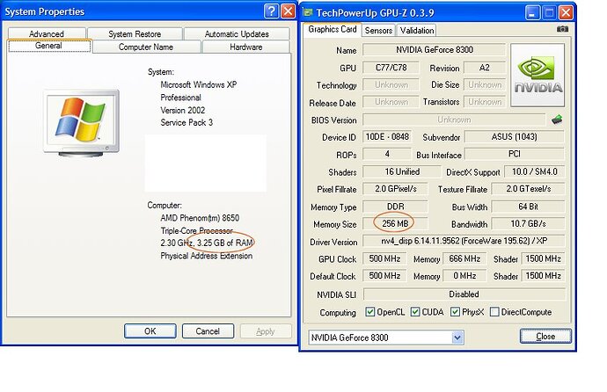The image size is (607, 392).
Task: Open the Validation tab
Action: 417,30
